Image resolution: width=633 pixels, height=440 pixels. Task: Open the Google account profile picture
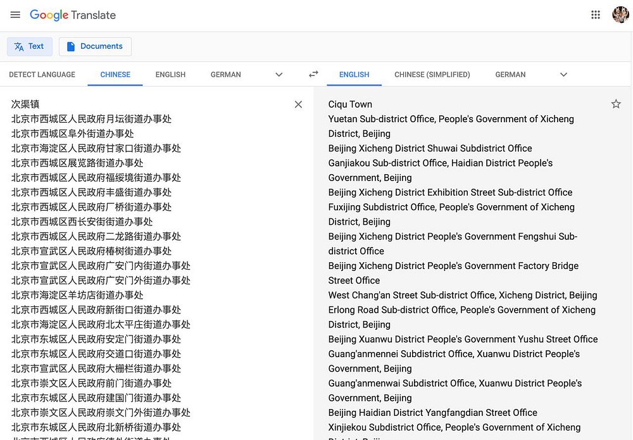click(620, 15)
